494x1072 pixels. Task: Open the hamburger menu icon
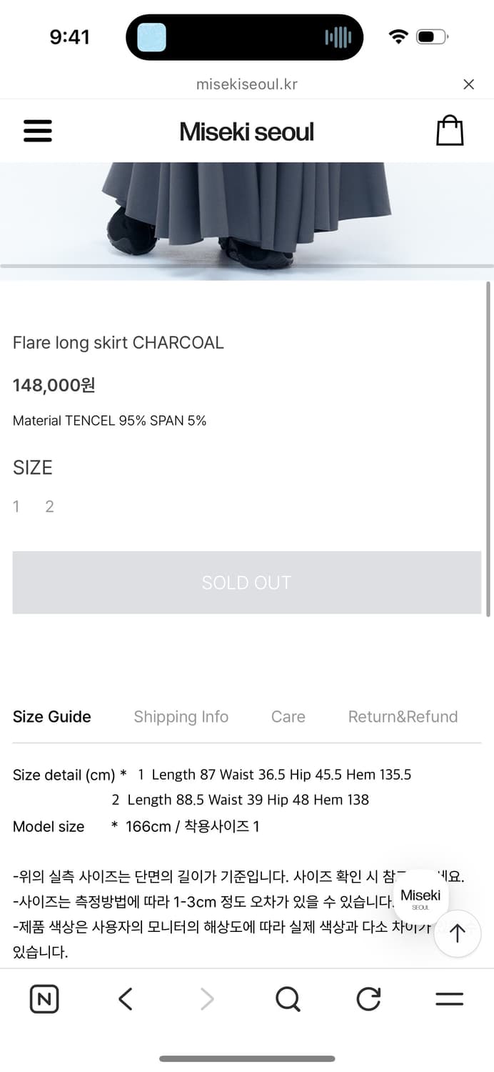tap(38, 131)
